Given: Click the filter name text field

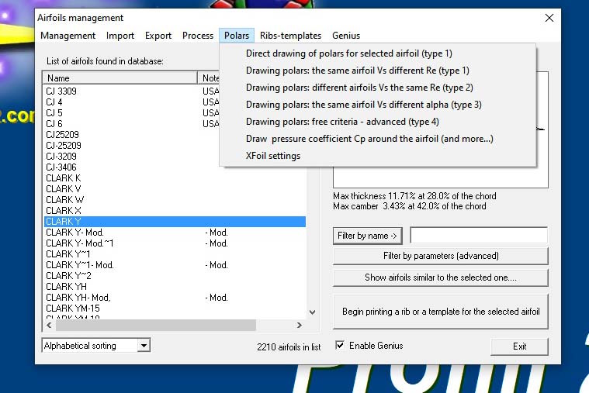Looking at the screenshot, I should 479,236.
